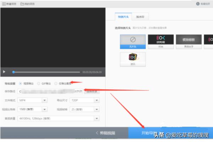The width and height of the screenshot is (213, 142).
Task: Click the 新建项目 new project icon
Action: coord(4,4)
